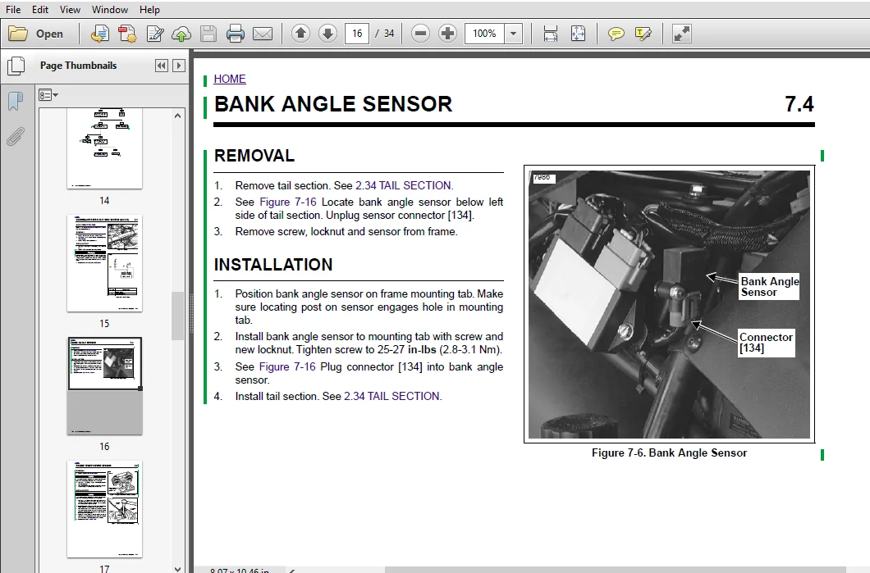Add a sticky note comment

[x=616, y=34]
